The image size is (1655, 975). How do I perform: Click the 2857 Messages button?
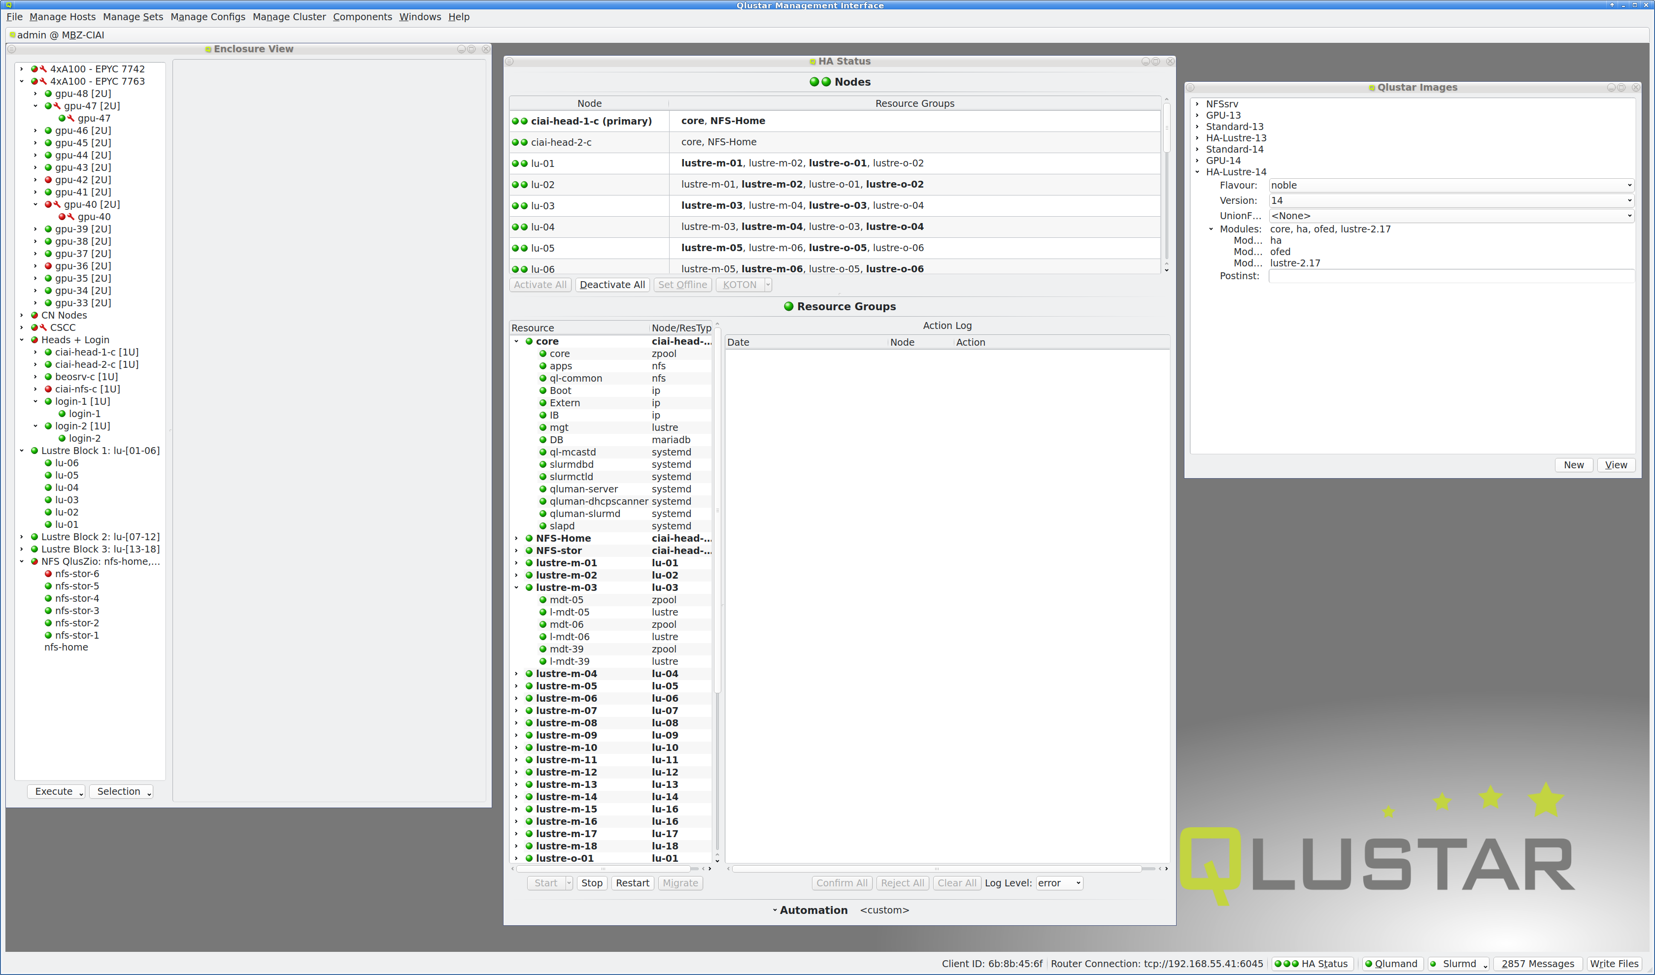pyautogui.click(x=1537, y=964)
